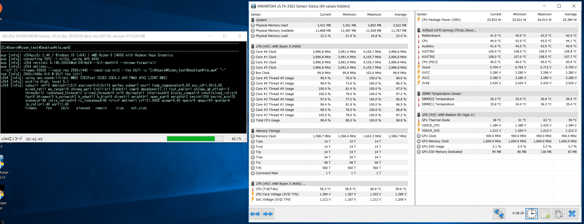The width and height of the screenshot is (584, 224).
Task: Select GPU D3D Memory Dedicated row
Action: click(497, 152)
